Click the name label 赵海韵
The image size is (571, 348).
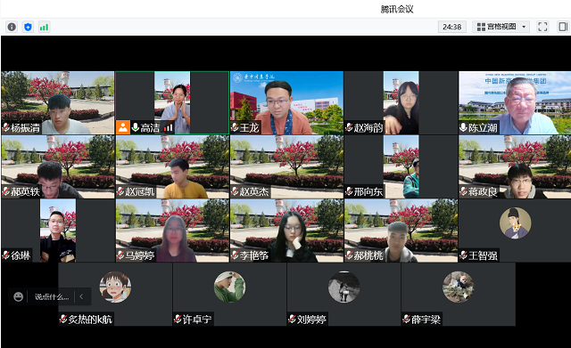(x=368, y=128)
